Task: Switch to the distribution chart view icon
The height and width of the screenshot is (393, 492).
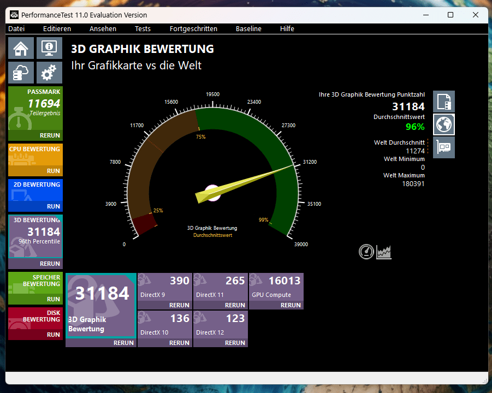Action: 384,252
